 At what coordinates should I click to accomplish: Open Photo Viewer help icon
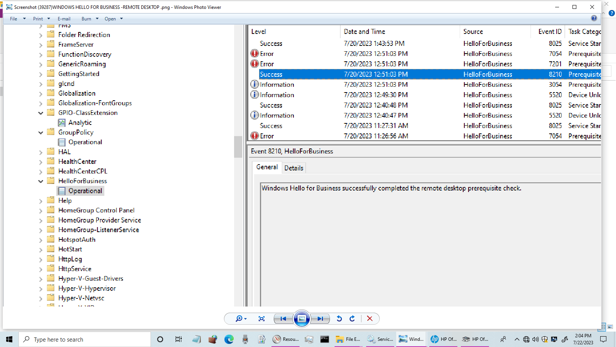594,18
